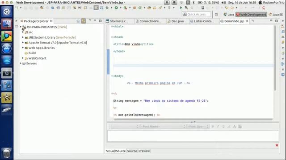This screenshot has width=286, height=160.
Task: Open the Trash in launcher
Action: [x=7, y=153]
